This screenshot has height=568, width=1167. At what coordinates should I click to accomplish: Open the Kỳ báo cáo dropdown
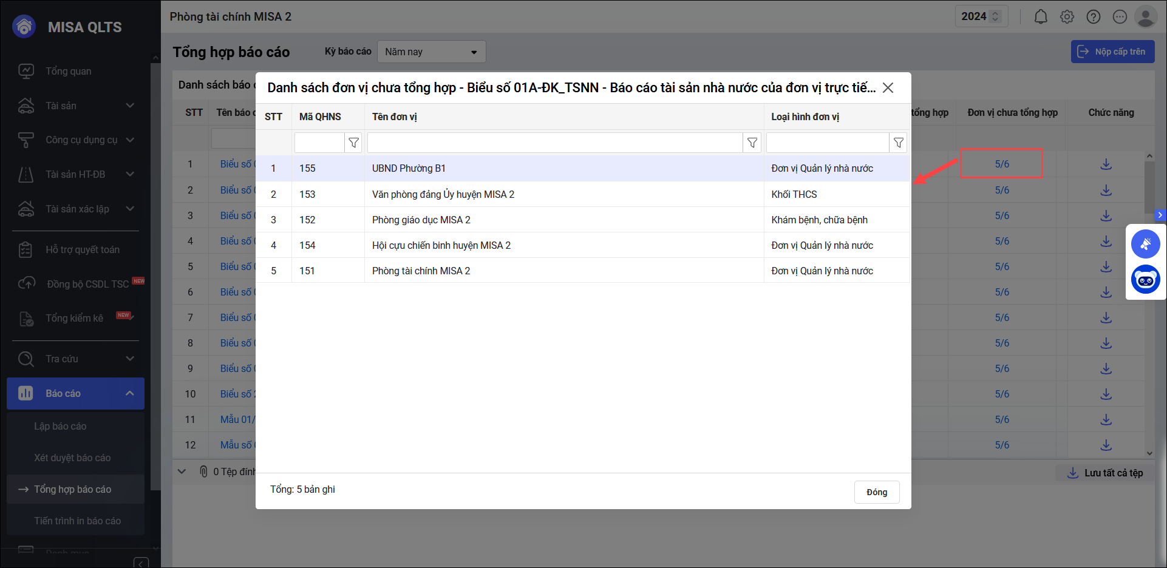pyautogui.click(x=431, y=52)
